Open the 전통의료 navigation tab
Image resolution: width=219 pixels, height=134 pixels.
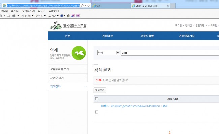[107, 36]
